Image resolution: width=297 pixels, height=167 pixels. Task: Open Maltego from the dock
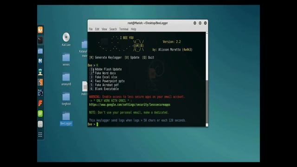click(x=40, y=93)
